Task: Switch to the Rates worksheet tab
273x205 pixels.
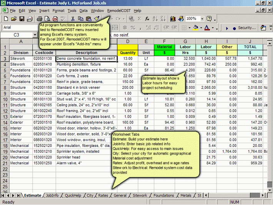Action: 103,195
